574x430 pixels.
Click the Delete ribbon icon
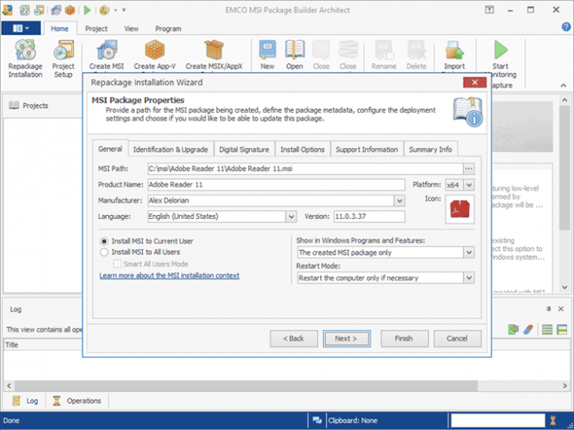coord(416,50)
